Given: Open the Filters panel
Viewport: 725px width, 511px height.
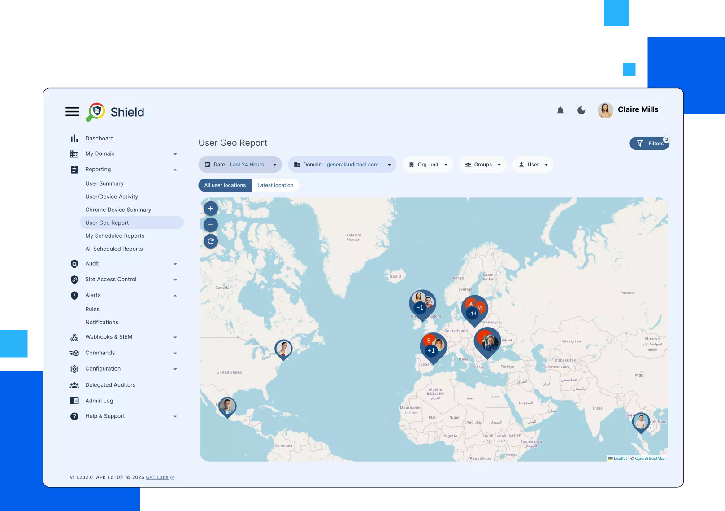Looking at the screenshot, I should (649, 144).
